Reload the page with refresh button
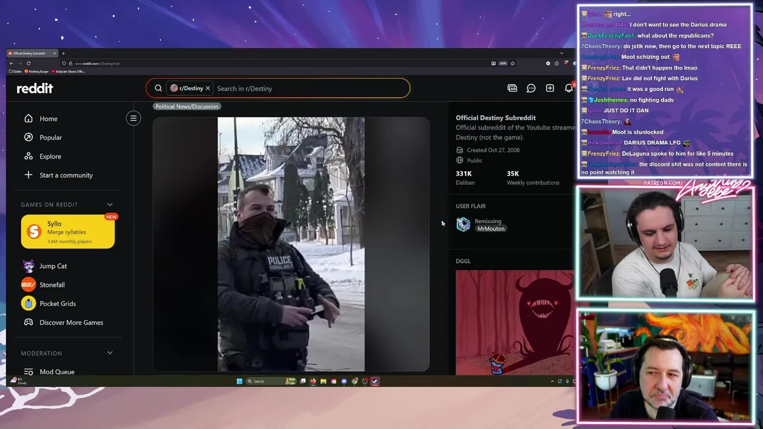 pyautogui.click(x=28, y=63)
